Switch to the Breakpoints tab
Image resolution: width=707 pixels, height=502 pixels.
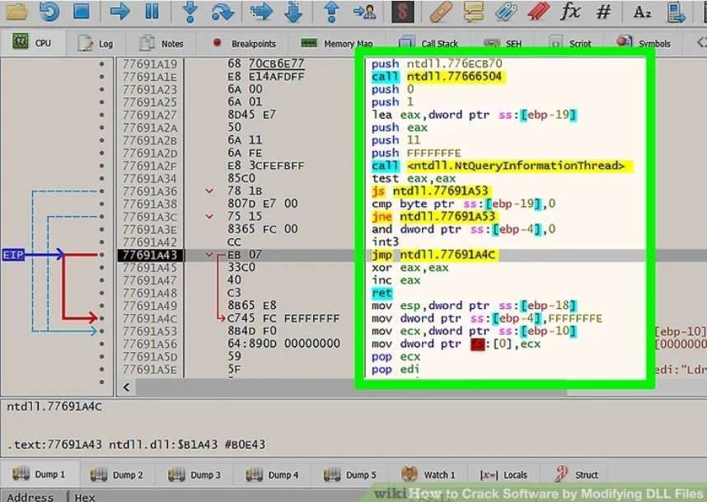pyautogui.click(x=244, y=44)
